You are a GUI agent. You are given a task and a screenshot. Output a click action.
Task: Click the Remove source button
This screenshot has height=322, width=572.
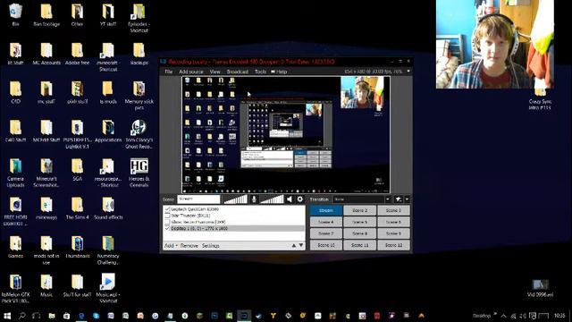[189, 246]
